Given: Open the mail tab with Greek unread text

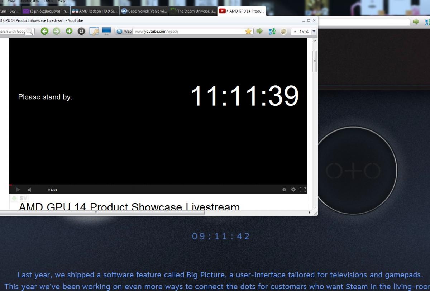Looking at the screenshot, I should pos(46,11).
